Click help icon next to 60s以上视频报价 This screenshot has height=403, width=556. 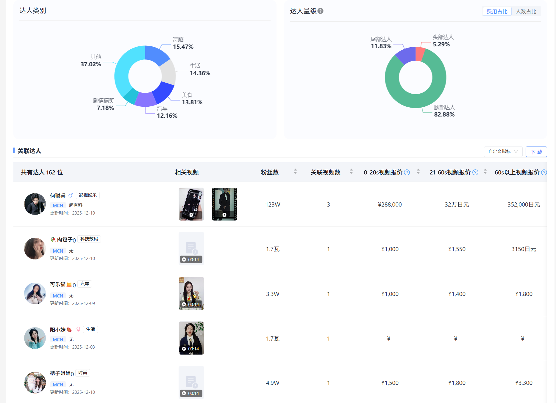[544, 172]
